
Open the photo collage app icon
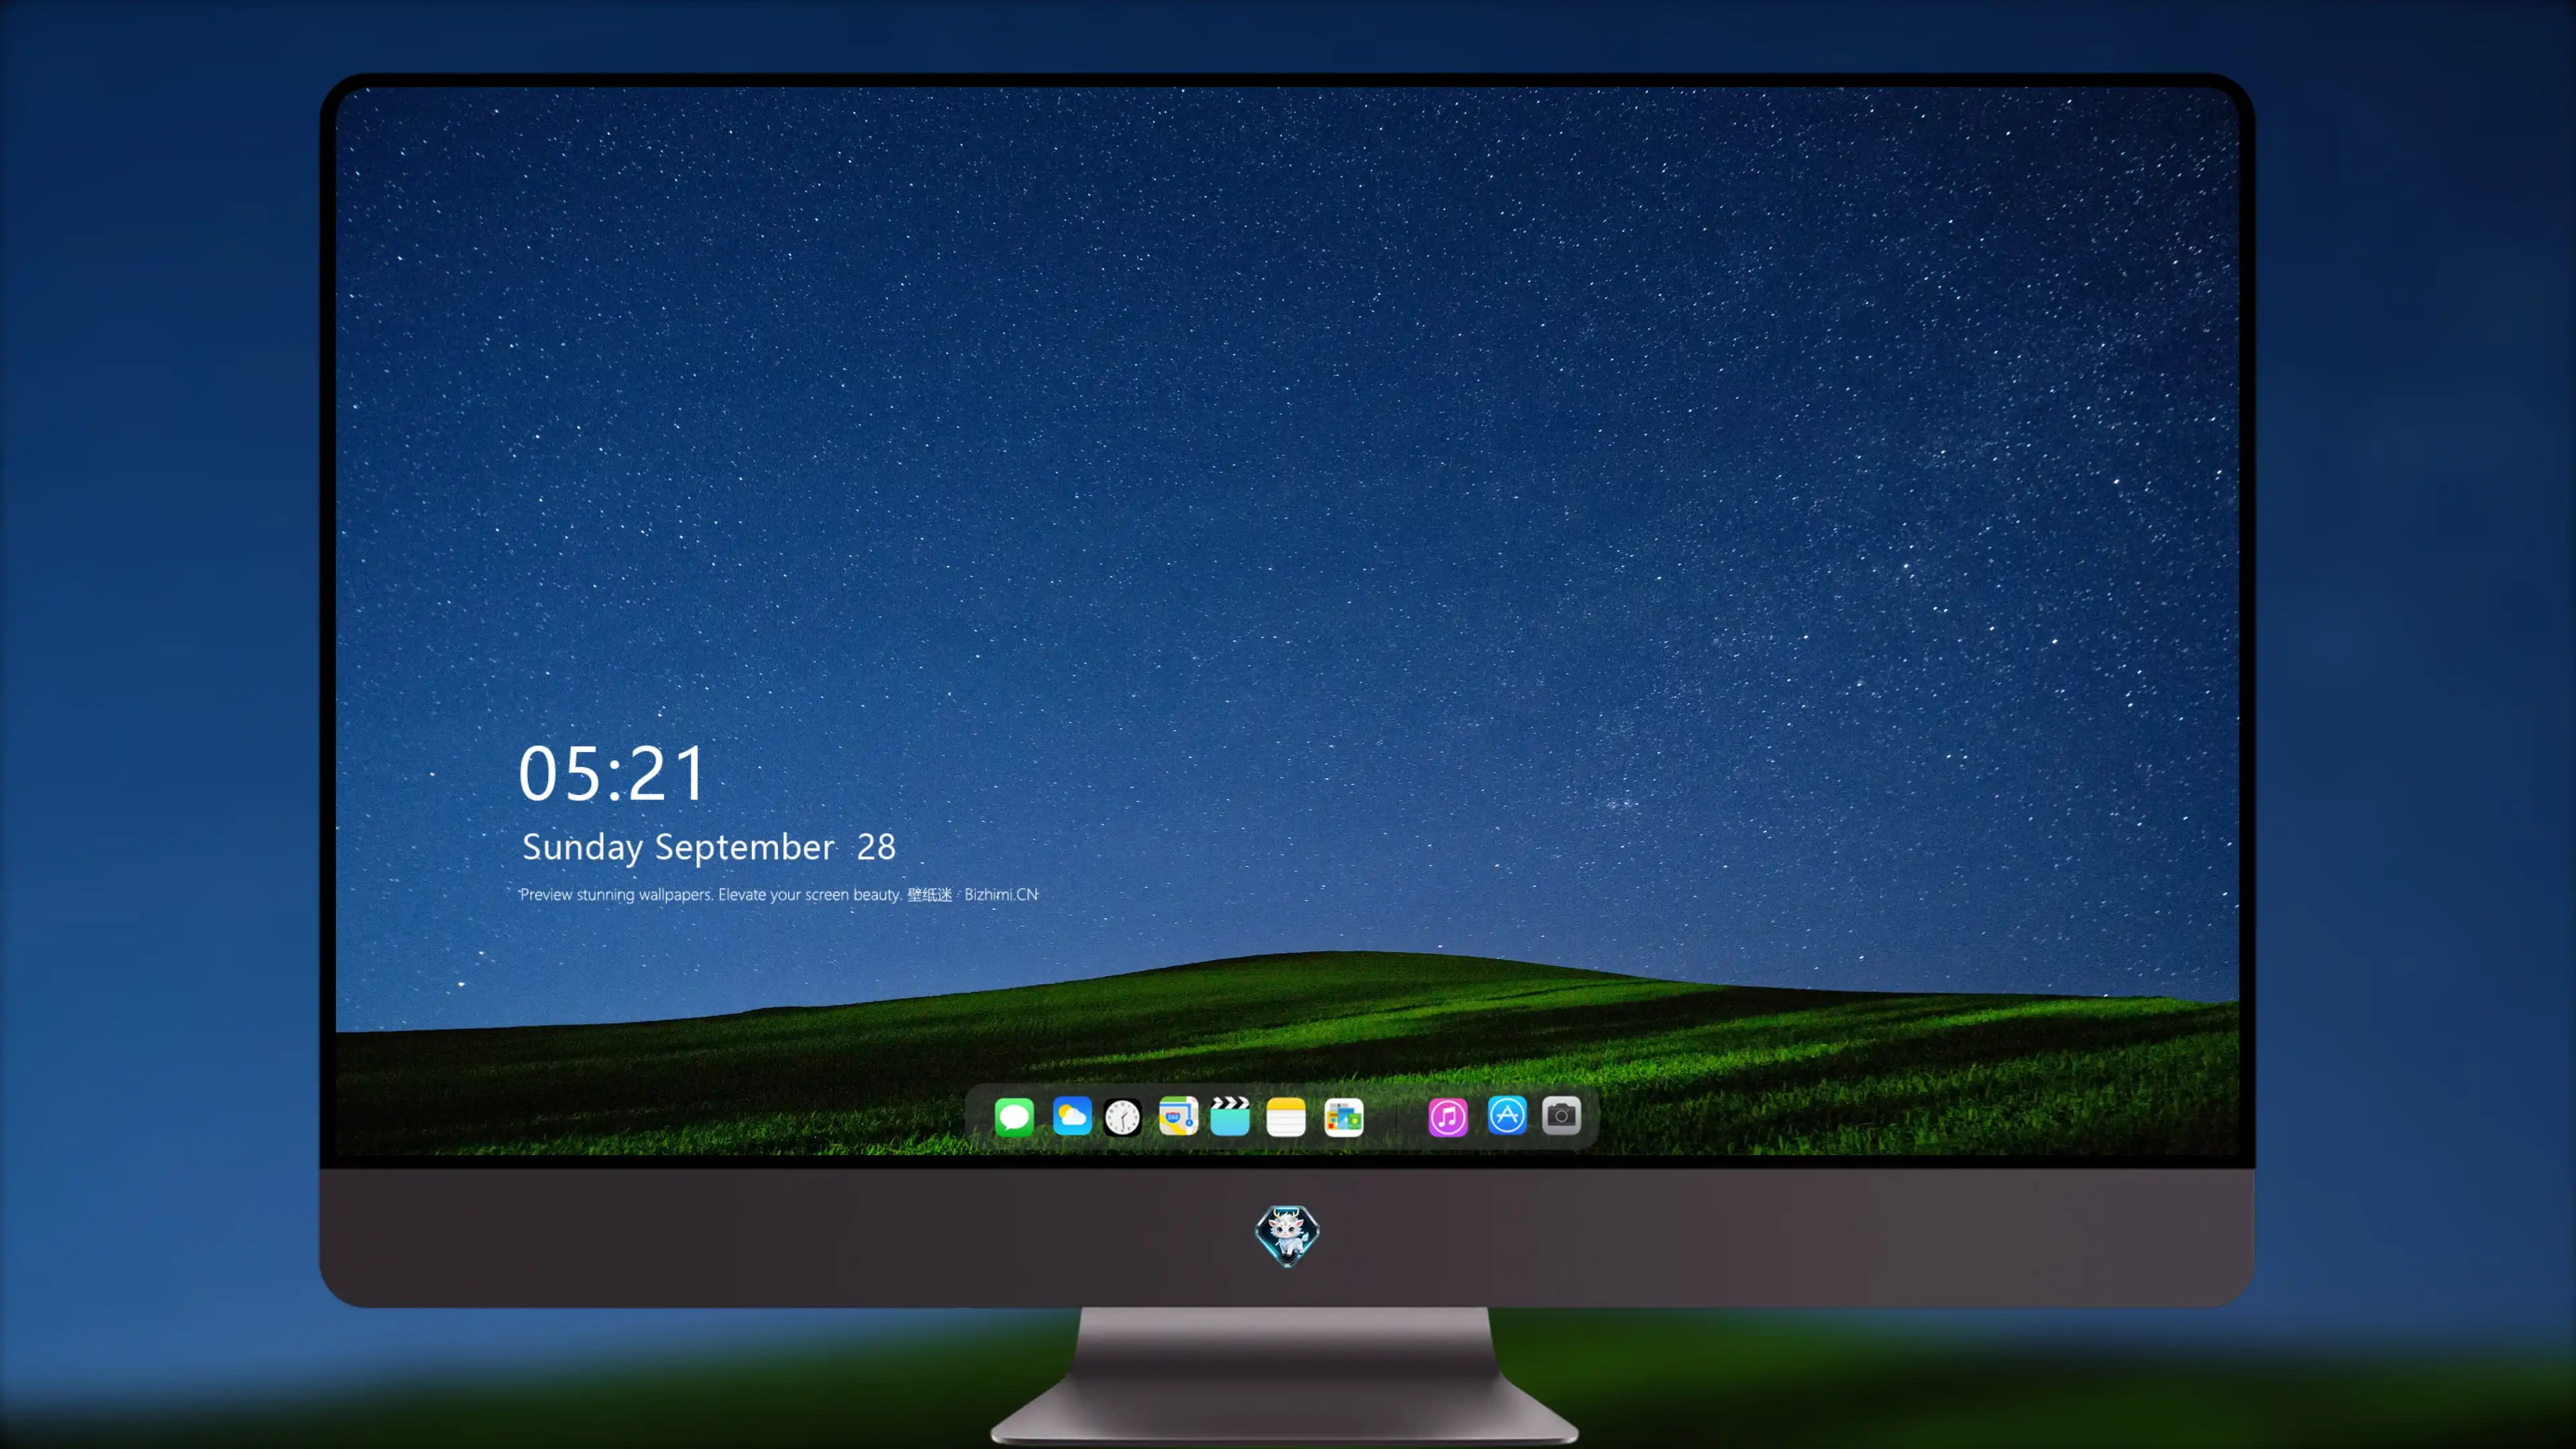tap(1344, 1117)
